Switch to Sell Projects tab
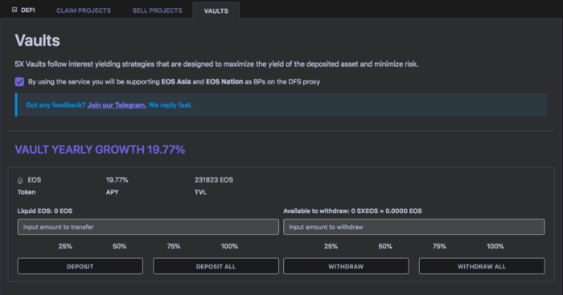Image resolution: width=563 pixels, height=295 pixels. point(157,10)
